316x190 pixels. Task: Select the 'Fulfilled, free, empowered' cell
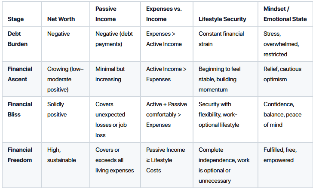[280, 155]
